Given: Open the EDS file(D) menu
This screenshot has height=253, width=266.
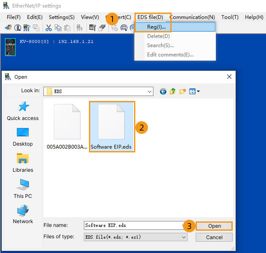Looking at the screenshot, I should (150, 17).
